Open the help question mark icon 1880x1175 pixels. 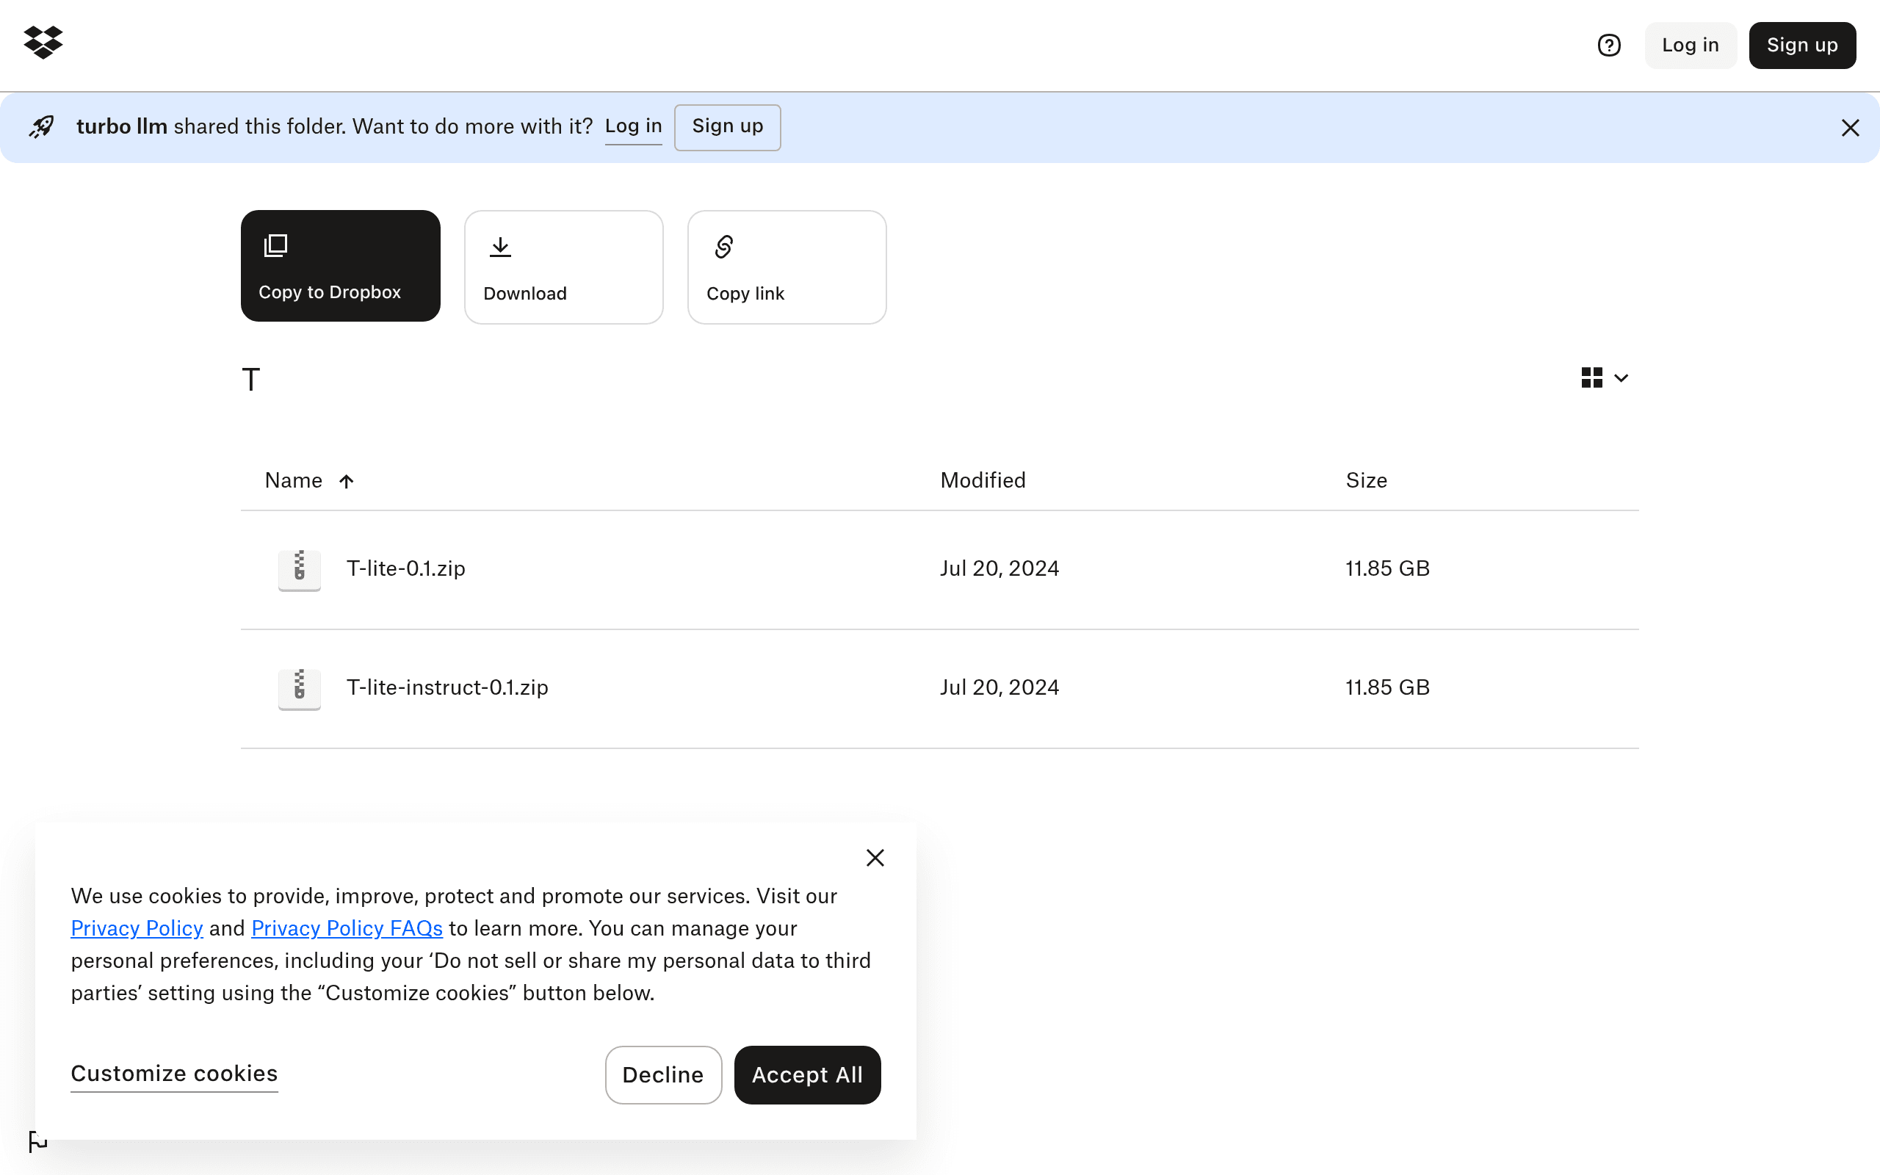coord(1609,45)
